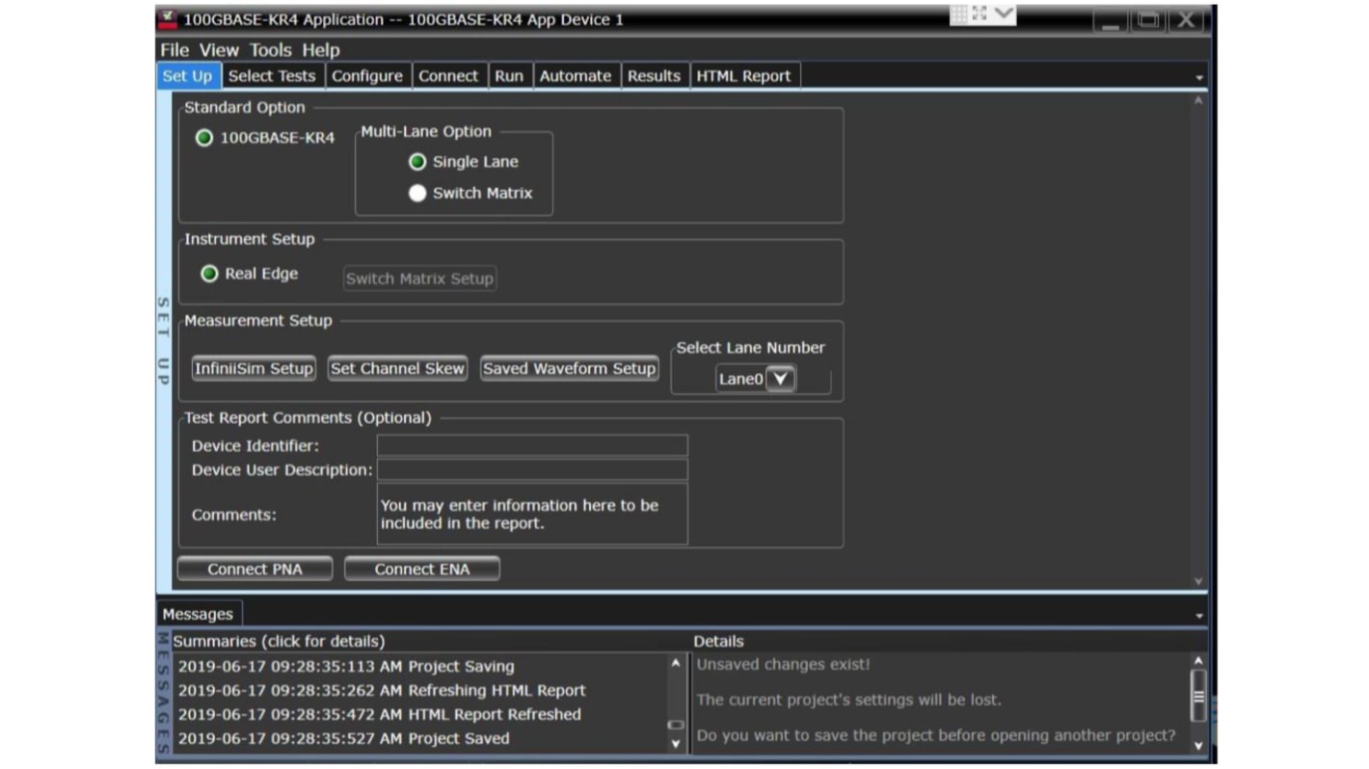The height and width of the screenshot is (769, 1369).
Task: Click the grid icon in top overlay toolbar
Action: tap(959, 13)
